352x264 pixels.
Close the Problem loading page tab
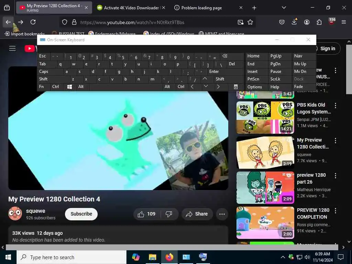(x=241, y=8)
